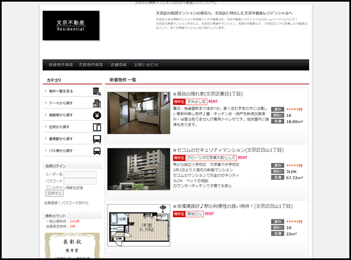Open the kitchen room photo thumbnail

(x=138, y=113)
